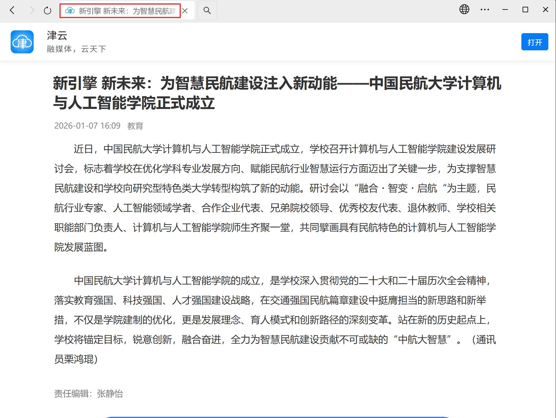Close the browser window

tap(545, 10)
